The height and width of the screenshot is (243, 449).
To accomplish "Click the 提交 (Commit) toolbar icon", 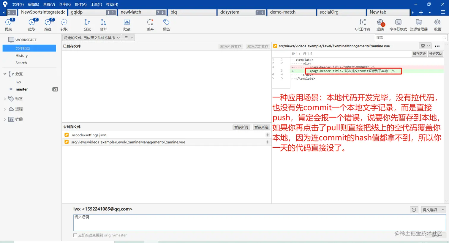I will (x=8, y=25).
